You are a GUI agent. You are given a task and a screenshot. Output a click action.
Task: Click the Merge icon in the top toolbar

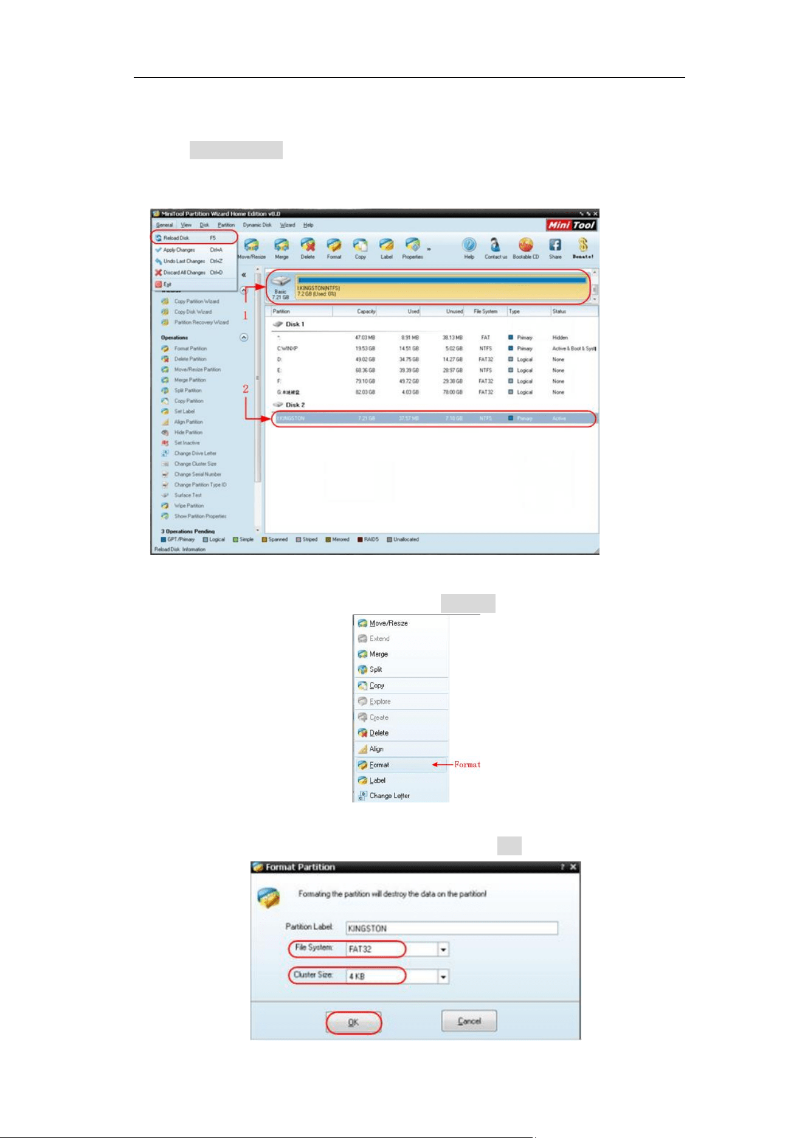(282, 249)
